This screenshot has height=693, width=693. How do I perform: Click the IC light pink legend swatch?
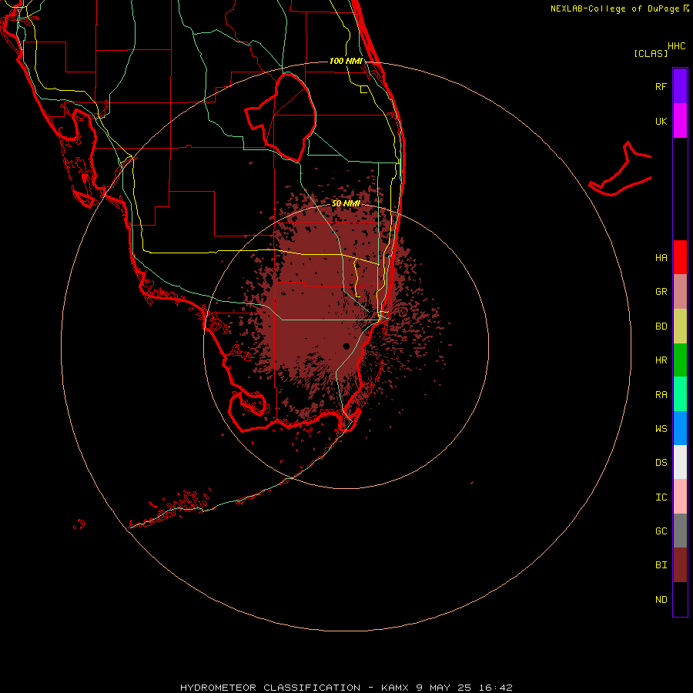point(680,497)
